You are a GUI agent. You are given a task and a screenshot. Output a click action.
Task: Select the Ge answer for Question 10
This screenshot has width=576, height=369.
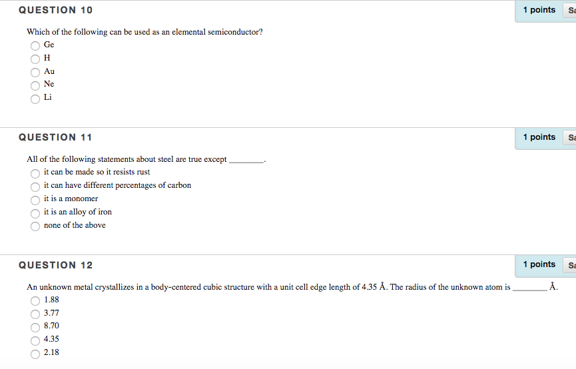(35, 45)
